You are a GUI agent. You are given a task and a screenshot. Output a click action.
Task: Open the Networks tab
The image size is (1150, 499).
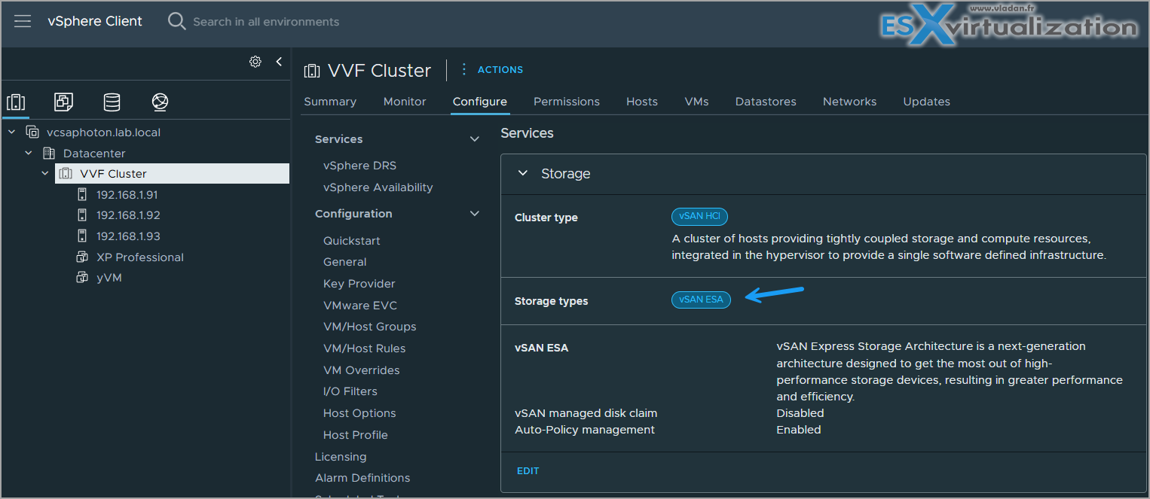tap(850, 102)
